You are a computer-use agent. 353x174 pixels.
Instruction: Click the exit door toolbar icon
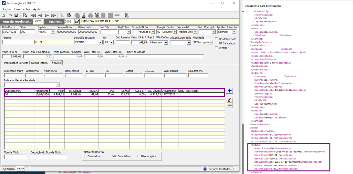[x=127, y=15]
